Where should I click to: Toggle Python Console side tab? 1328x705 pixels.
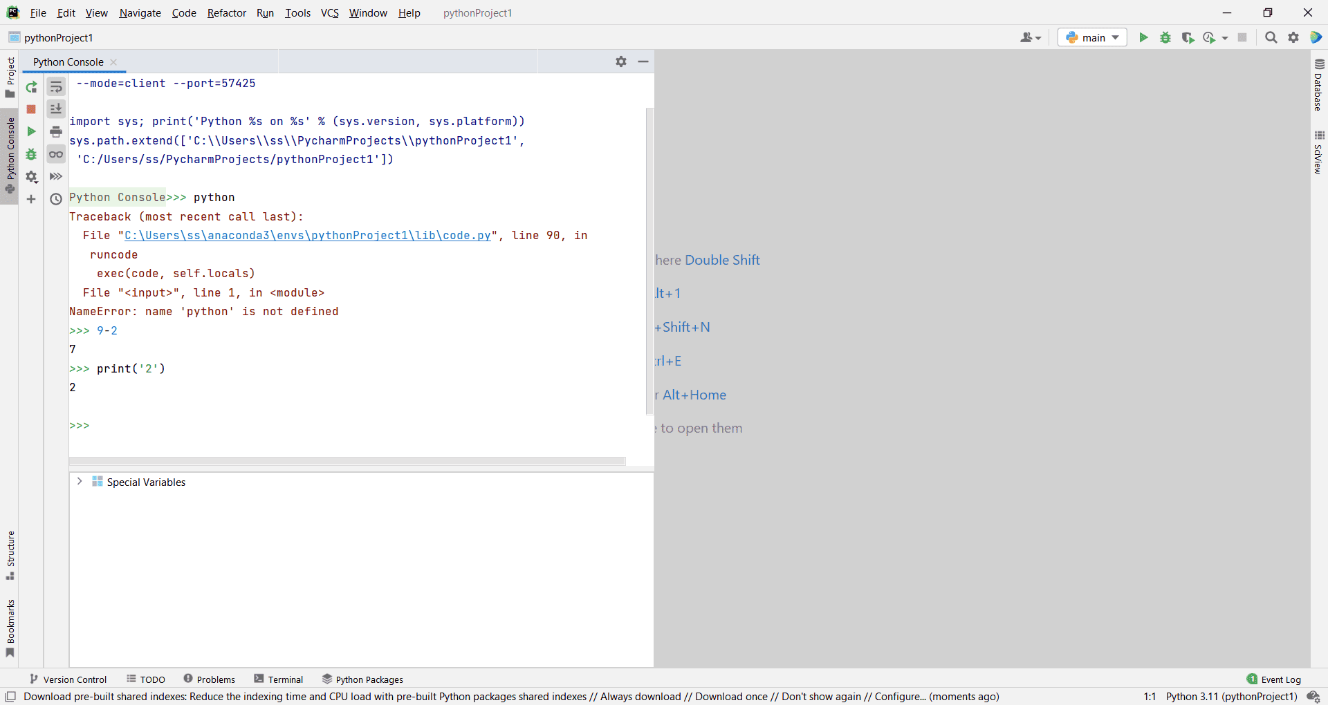click(x=10, y=156)
